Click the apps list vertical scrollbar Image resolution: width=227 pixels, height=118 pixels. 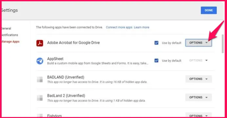[223, 44]
